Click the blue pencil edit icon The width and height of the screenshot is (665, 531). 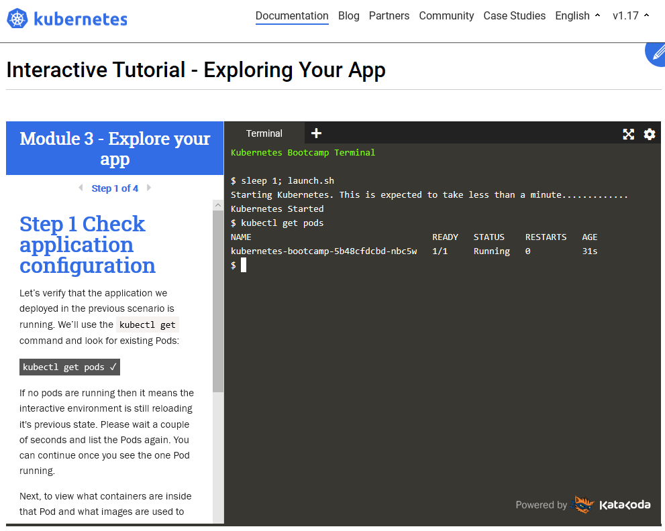(x=656, y=52)
